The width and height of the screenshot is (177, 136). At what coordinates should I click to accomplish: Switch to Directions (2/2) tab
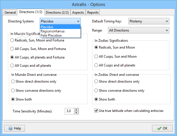(x=57, y=12)
